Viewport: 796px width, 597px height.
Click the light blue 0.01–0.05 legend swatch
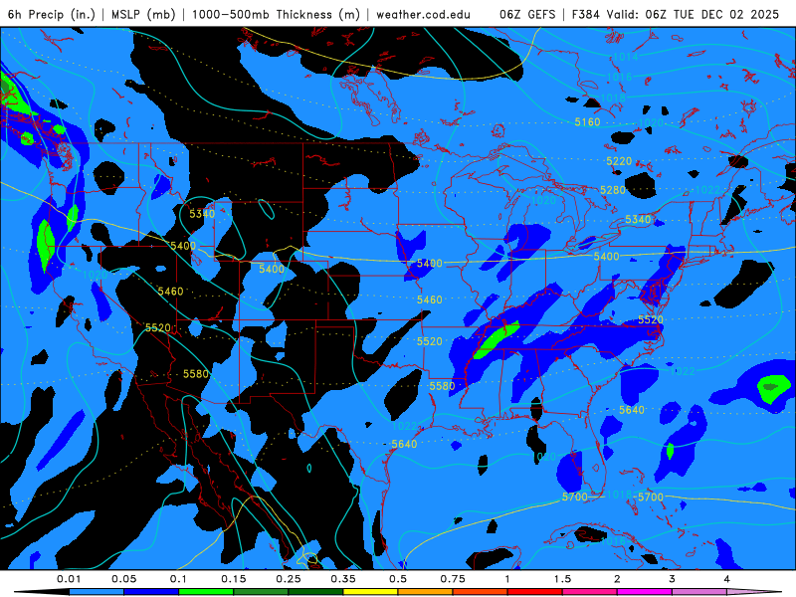(97, 592)
